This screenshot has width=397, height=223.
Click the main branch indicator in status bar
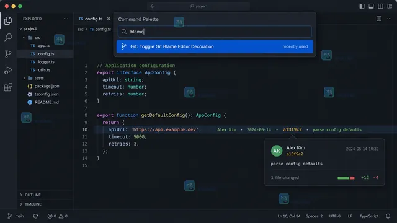pyautogui.click(x=16, y=216)
